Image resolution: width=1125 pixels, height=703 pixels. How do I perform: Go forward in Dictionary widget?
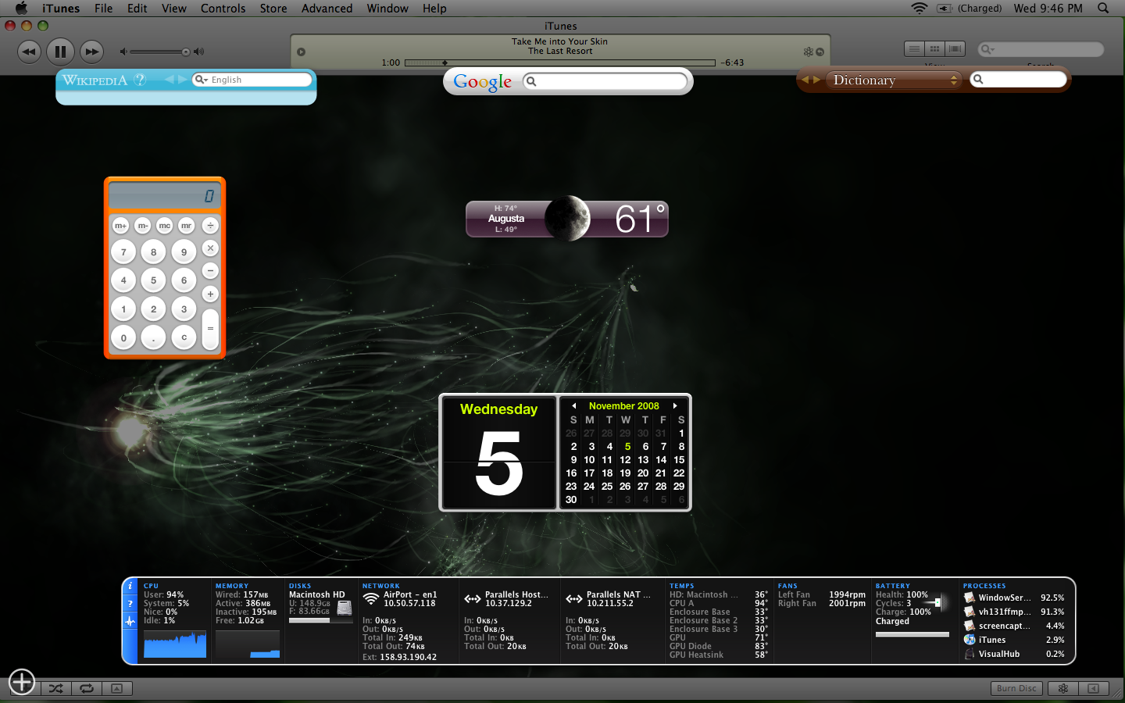click(x=817, y=80)
